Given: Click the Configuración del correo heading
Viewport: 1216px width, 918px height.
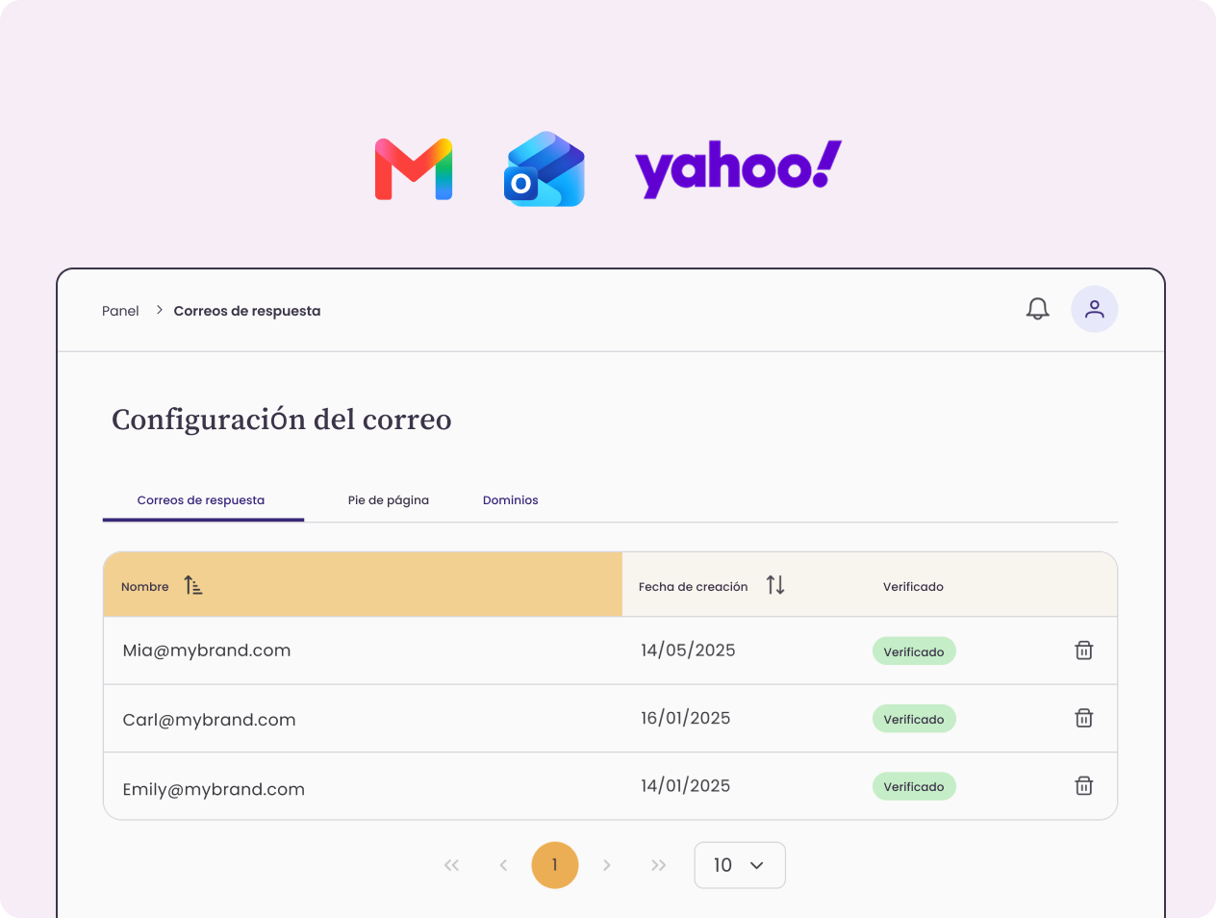Looking at the screenshot, I should tap(282, 420).
